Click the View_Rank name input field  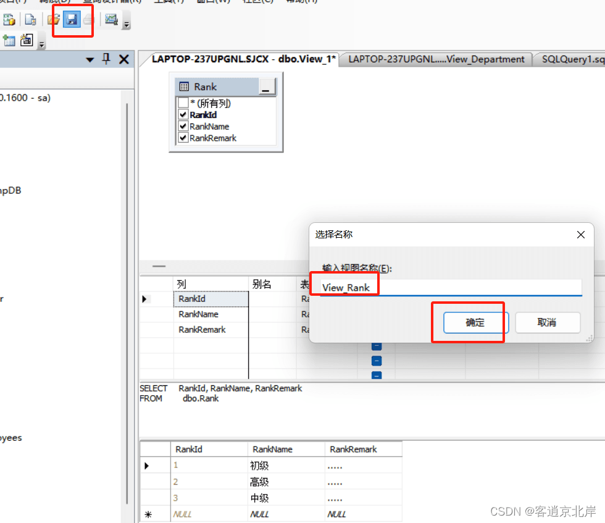tap(451, 288)
